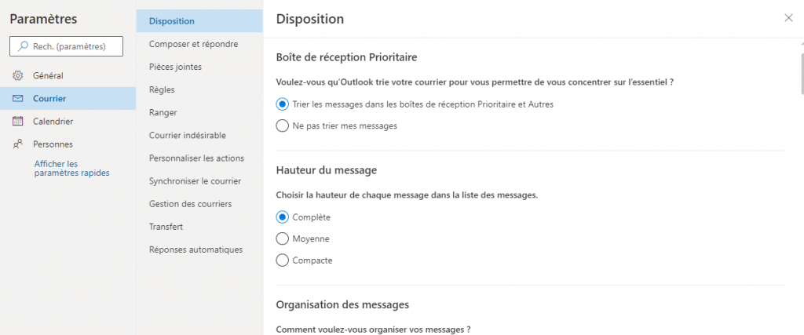804x335 pixels.
Task: Click the magnifier icon in the search box
Action: (x=23, y=47)
